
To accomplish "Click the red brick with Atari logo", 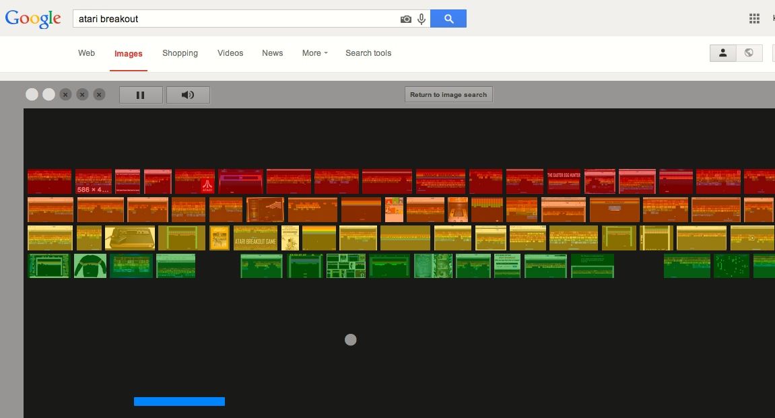I will (195, 181).
